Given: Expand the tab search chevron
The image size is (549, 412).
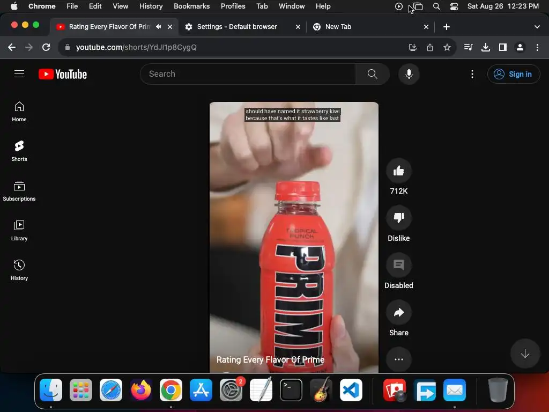Looking at the screenshot, I should 537,27.
